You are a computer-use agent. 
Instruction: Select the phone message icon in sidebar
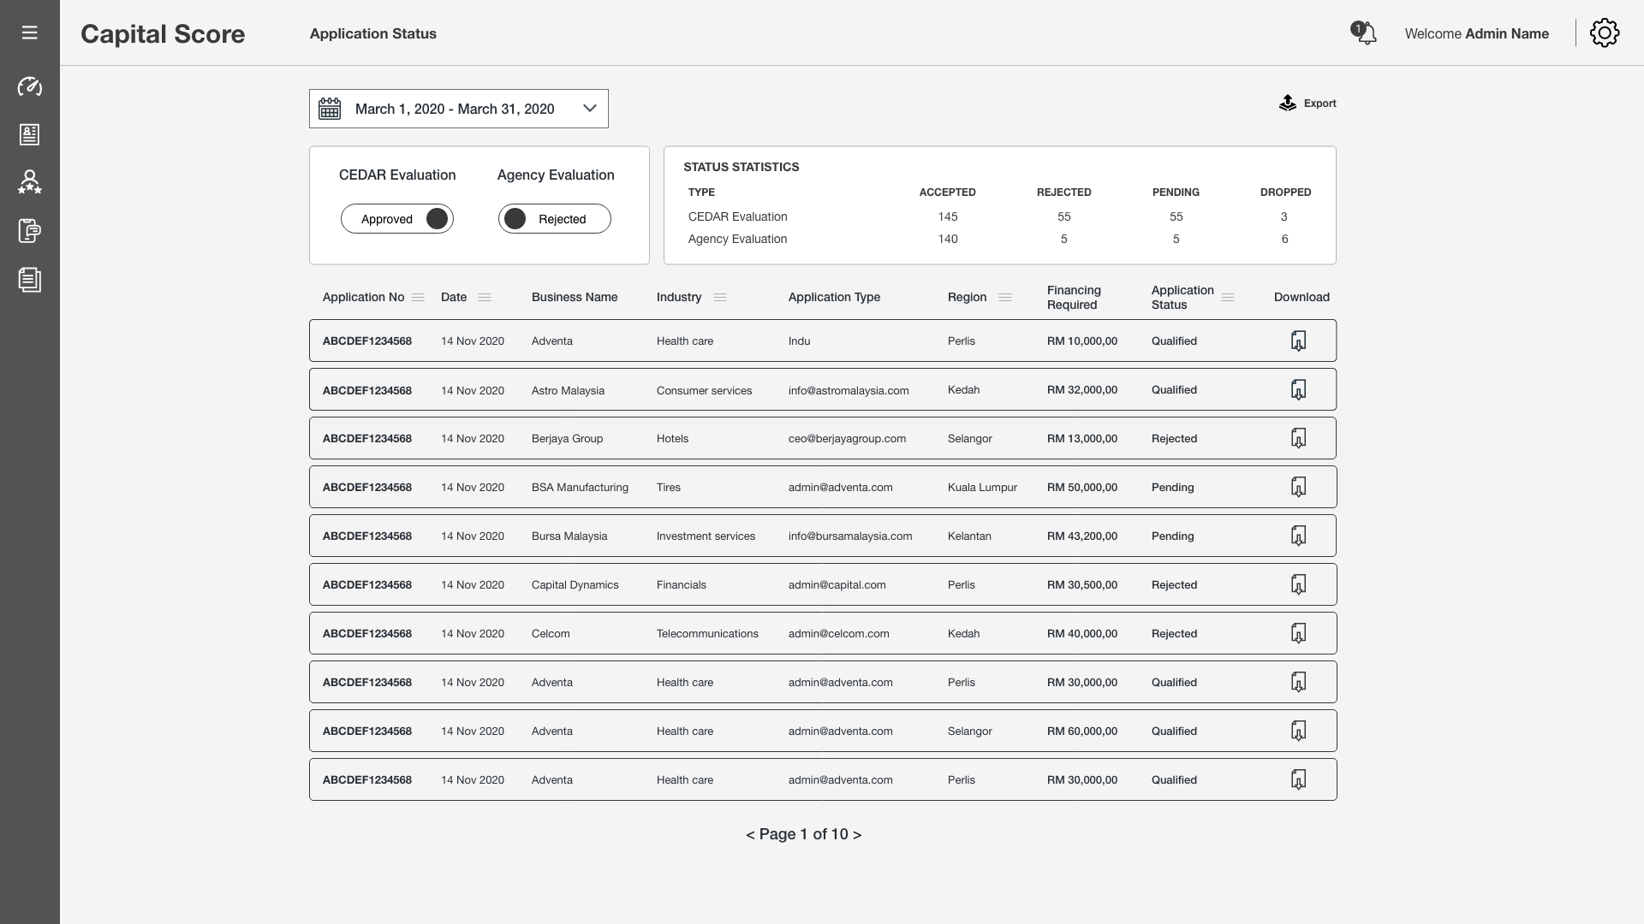tap(30, 231)
